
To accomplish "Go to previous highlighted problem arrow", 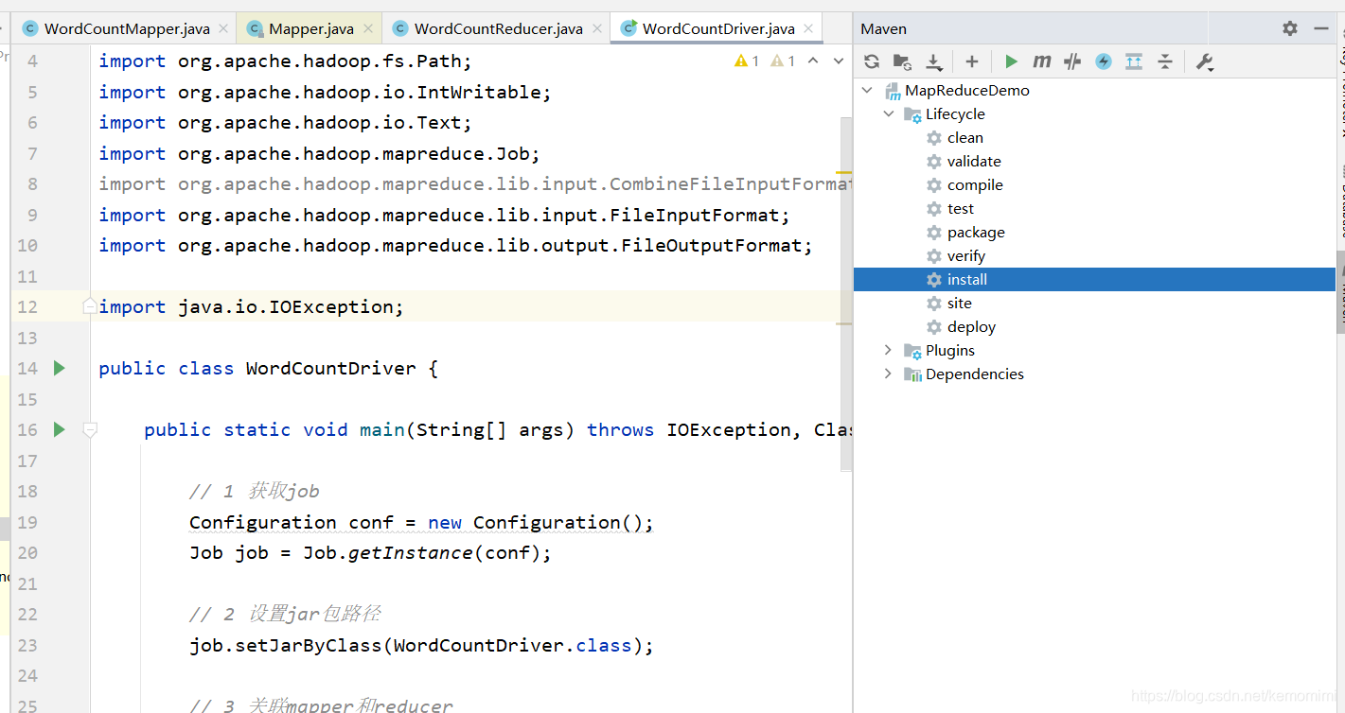I will coord(813,61).
